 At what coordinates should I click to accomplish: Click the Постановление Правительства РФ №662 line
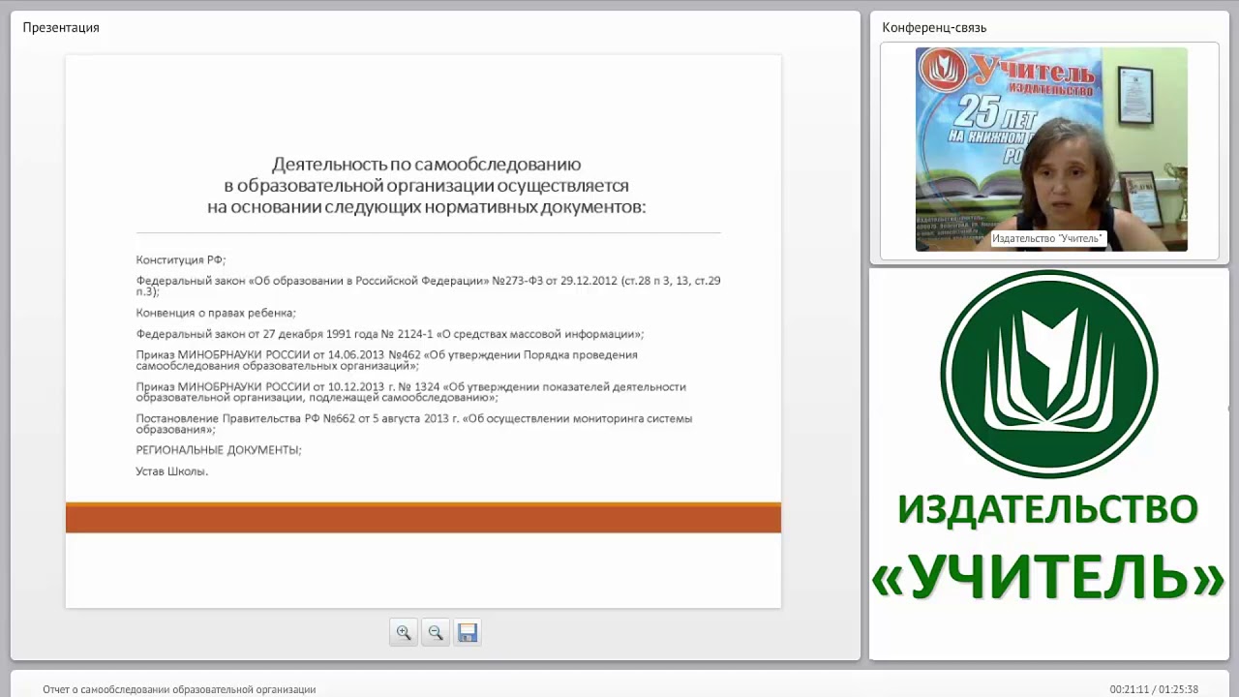pos(414,424)
